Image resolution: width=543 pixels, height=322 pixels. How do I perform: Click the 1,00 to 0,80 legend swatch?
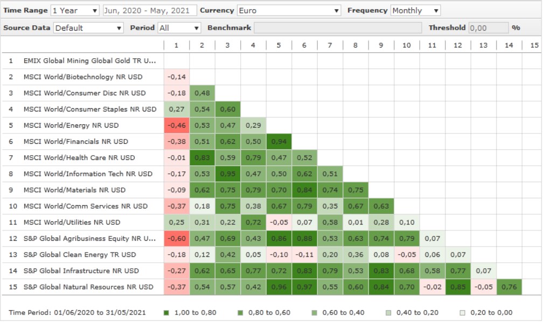pyautogui.click(x=166, y=312)
